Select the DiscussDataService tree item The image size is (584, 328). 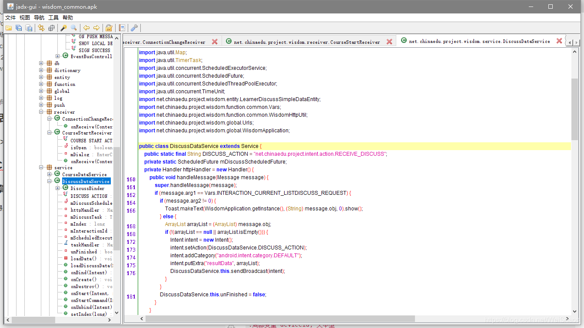[x=86, y=181]
